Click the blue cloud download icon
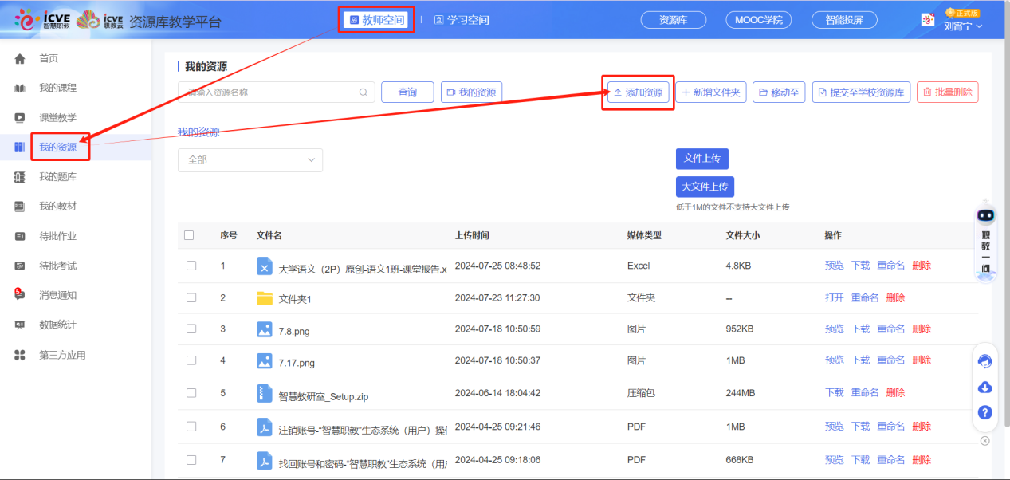The image size is (1010, 480). (984, 388)
